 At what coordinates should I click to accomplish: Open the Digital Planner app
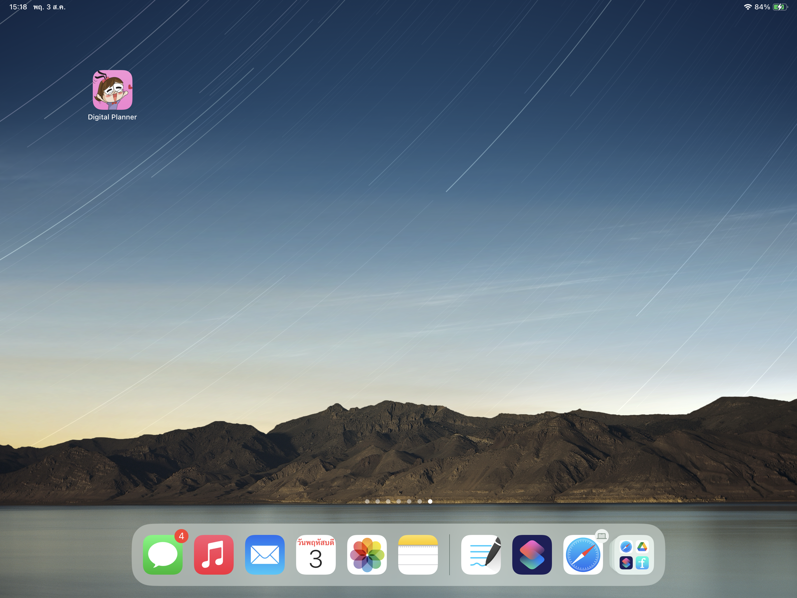pyautogui.click(x=112, y=90)
